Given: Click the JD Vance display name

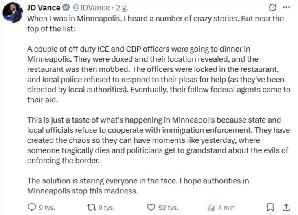Looking at the screenshot, I should (44, 7).
